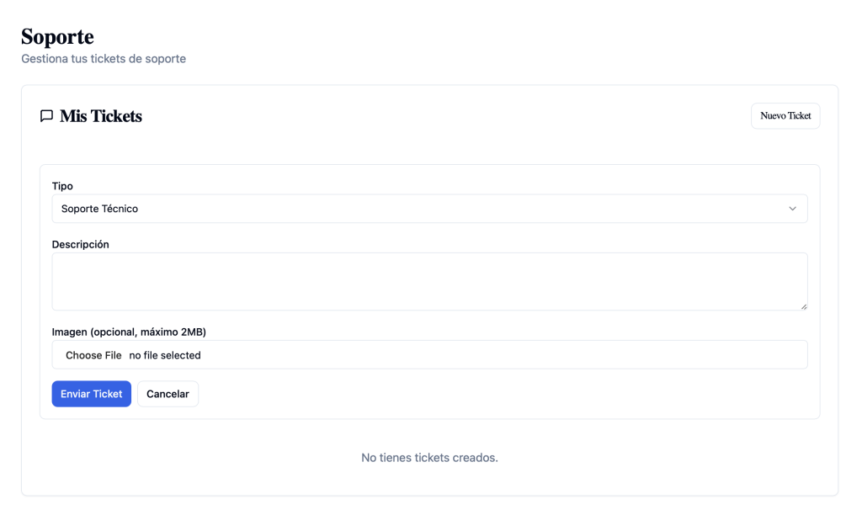The image size is (862, 531).
Task: Cancel the new ticket form with Cancelar
Action: (x=168, y=394)
